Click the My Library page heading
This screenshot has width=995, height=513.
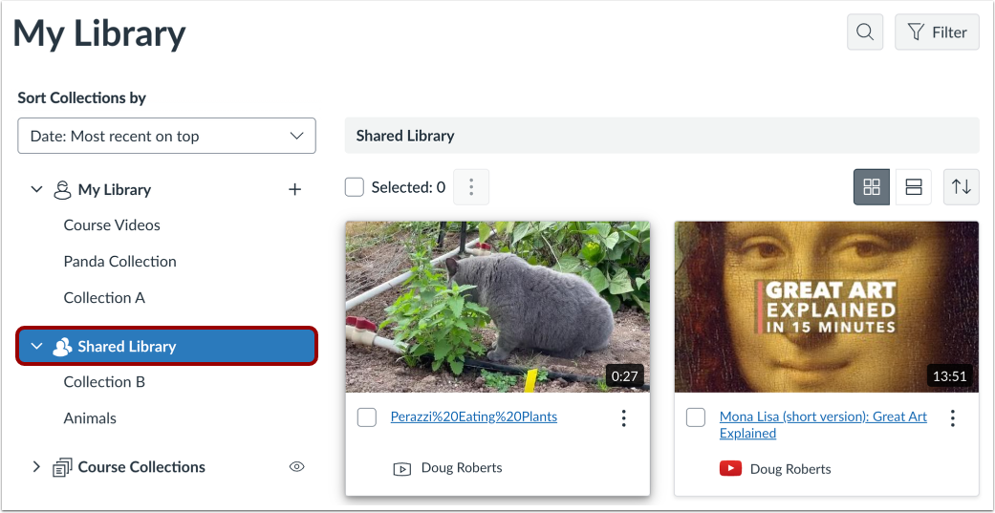pos(99,33)
